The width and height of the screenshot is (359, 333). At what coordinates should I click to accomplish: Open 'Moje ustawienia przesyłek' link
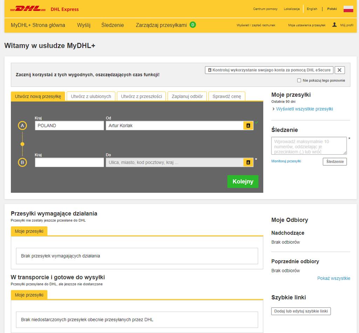[306, 25]
